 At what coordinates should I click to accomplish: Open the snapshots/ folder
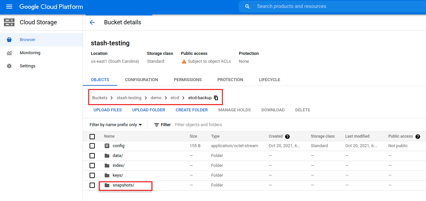point(123,185)
